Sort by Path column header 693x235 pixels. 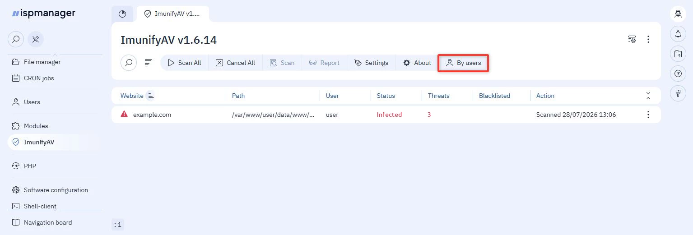click(x=238, y=96)
